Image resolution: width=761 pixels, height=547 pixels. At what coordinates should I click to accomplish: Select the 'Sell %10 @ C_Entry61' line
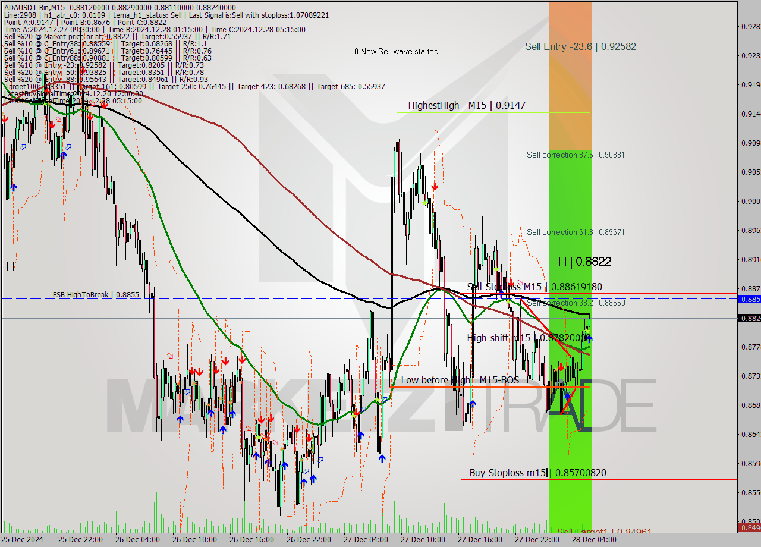coord(107,51)
